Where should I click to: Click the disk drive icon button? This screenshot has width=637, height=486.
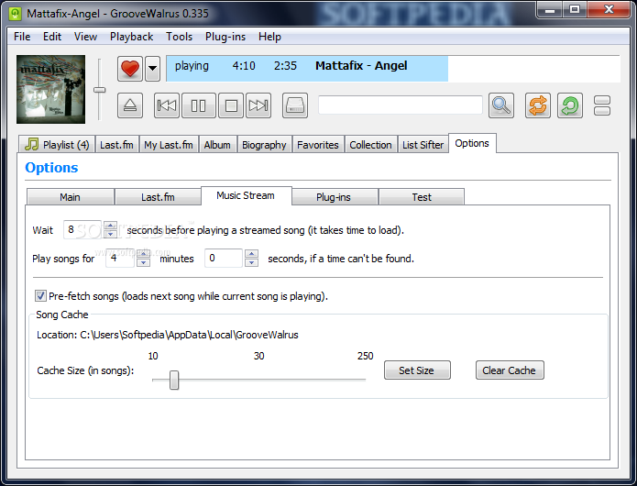click(295, 105)
